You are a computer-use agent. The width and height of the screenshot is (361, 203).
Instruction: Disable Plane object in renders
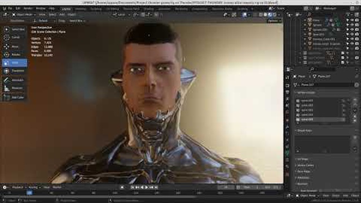356,20
